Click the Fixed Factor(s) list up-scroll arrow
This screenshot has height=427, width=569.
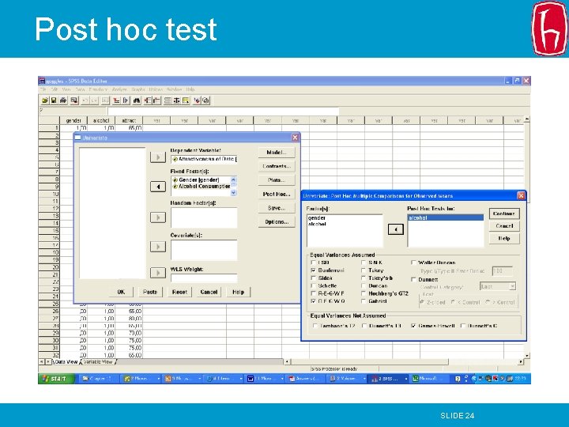coord(233,179)
